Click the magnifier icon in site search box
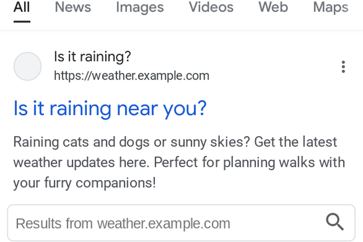This screenshot has width=363, height=242. 335,222
